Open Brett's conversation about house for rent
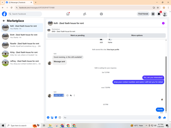Image resolution: width=171 pixels, height=128 pixels. pos(22,36)
